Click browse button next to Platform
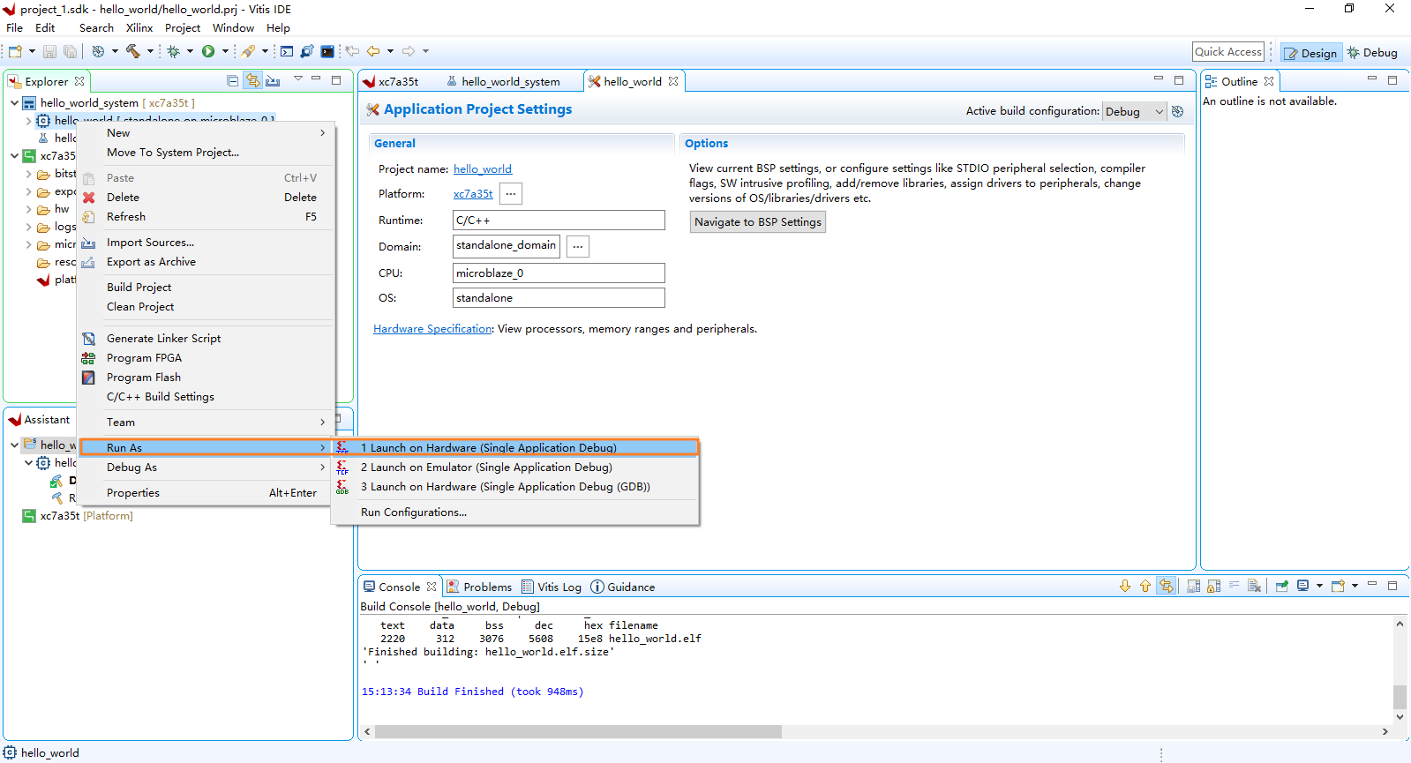Viewport: 1411px width, 763px height. coord(511,194)
